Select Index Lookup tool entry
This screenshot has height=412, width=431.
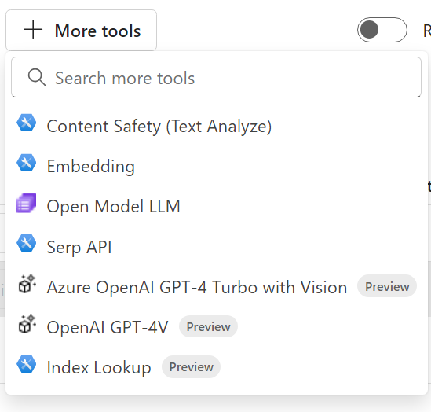click(217, 367)
